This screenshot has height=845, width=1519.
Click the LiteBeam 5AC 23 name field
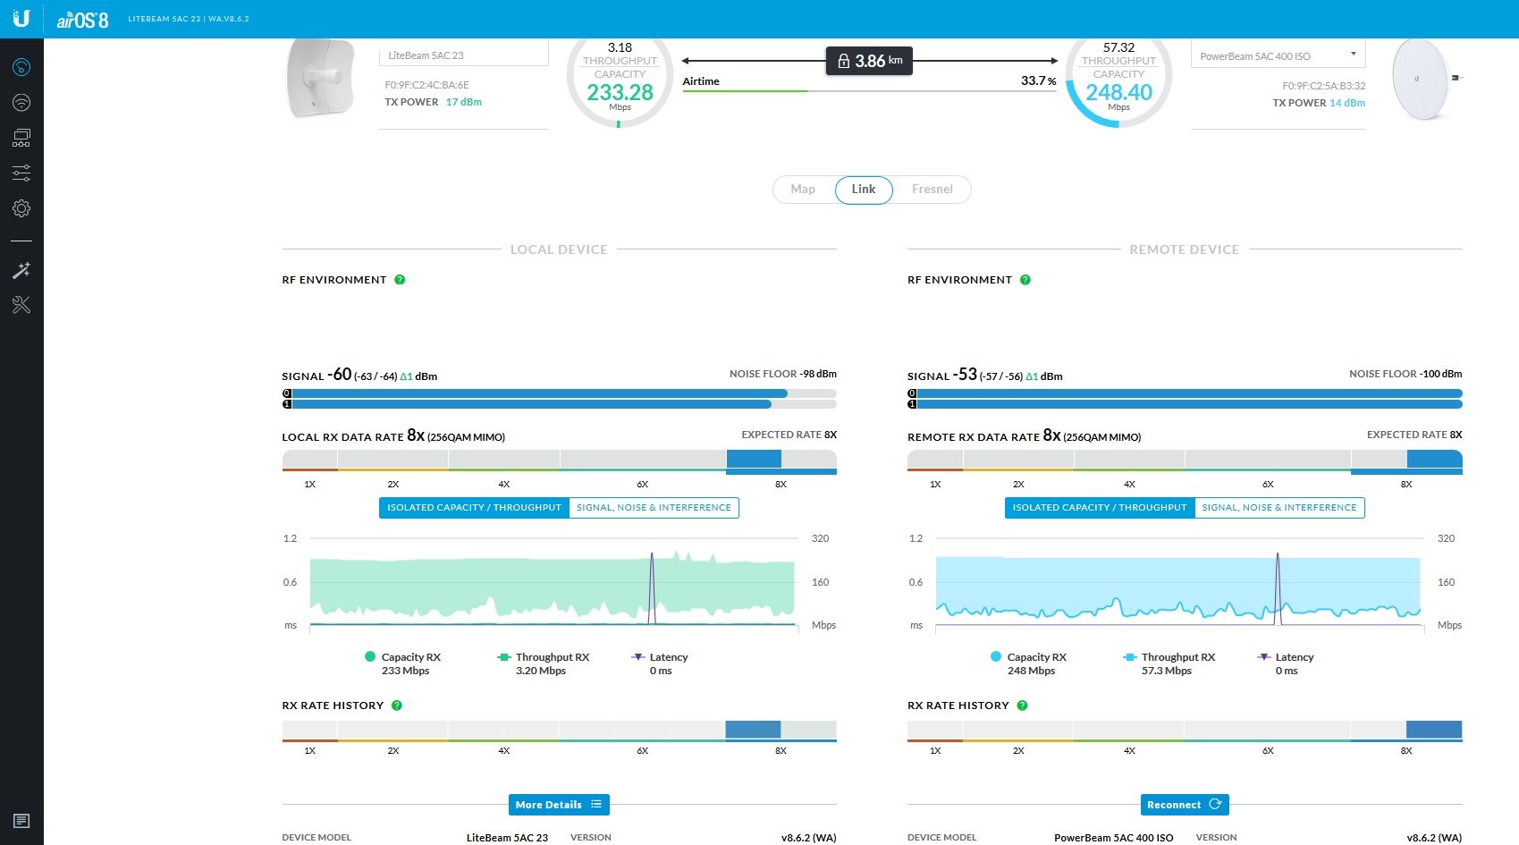pyautogui.click(x=464, y=55)
